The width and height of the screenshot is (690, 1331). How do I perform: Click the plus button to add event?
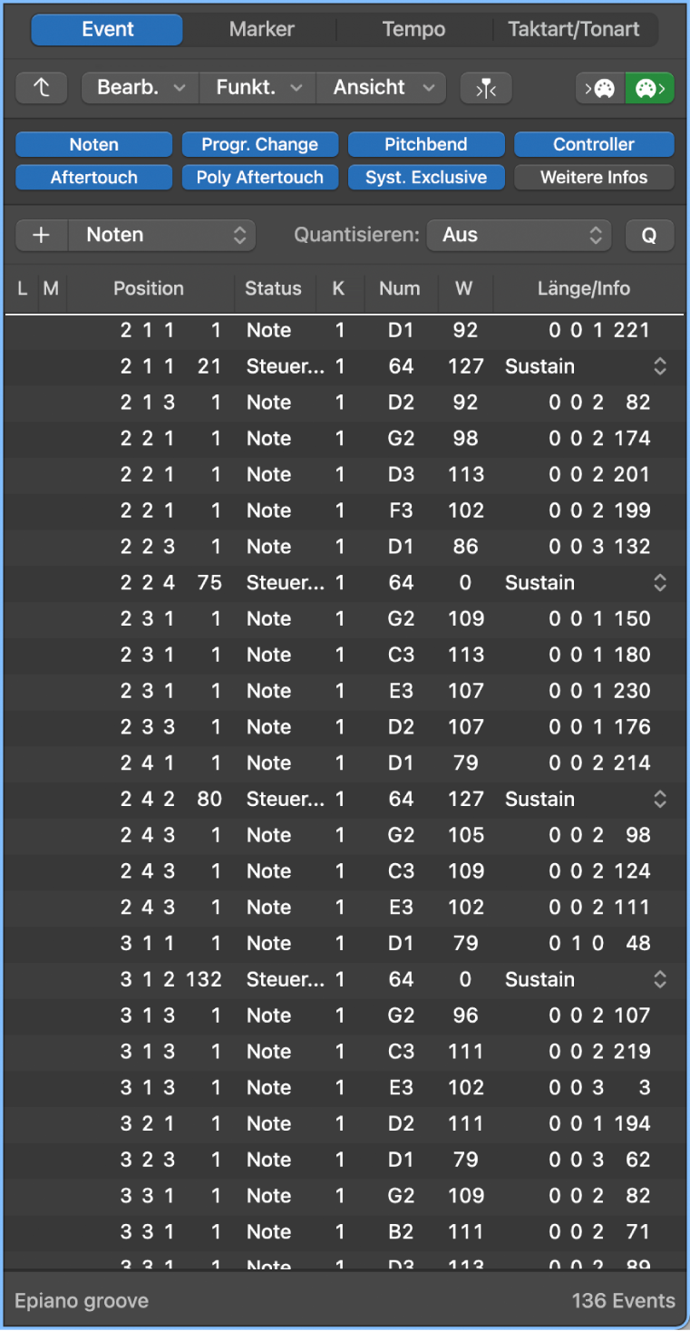pos(41,235)
